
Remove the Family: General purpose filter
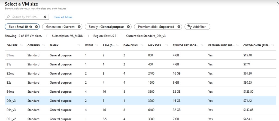(128, 27)
